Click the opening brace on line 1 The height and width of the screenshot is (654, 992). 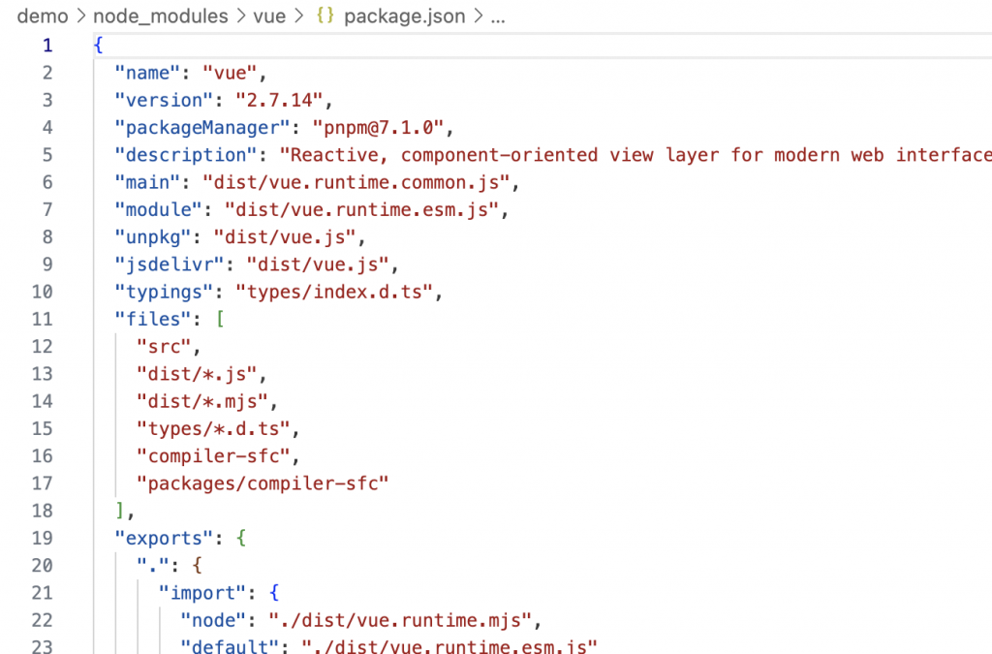(98, 45)
